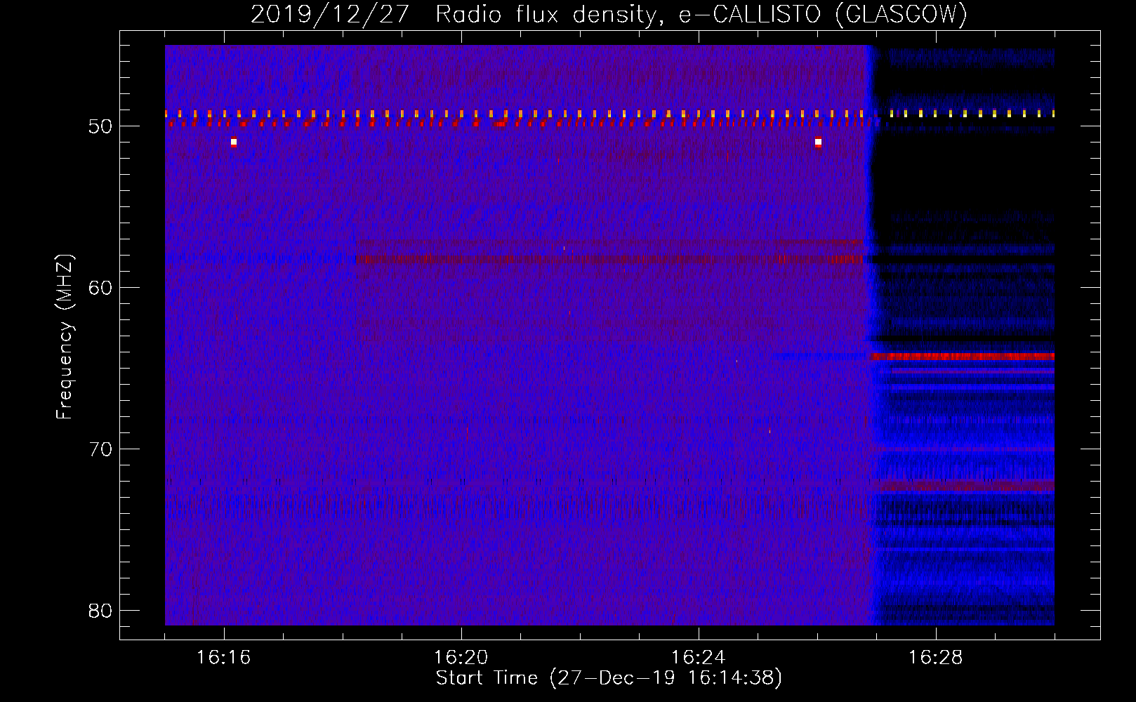Screen dimensions: 1136x702
Task: Click the red horizontal band near 58 MHz
Action: [609, 259]
